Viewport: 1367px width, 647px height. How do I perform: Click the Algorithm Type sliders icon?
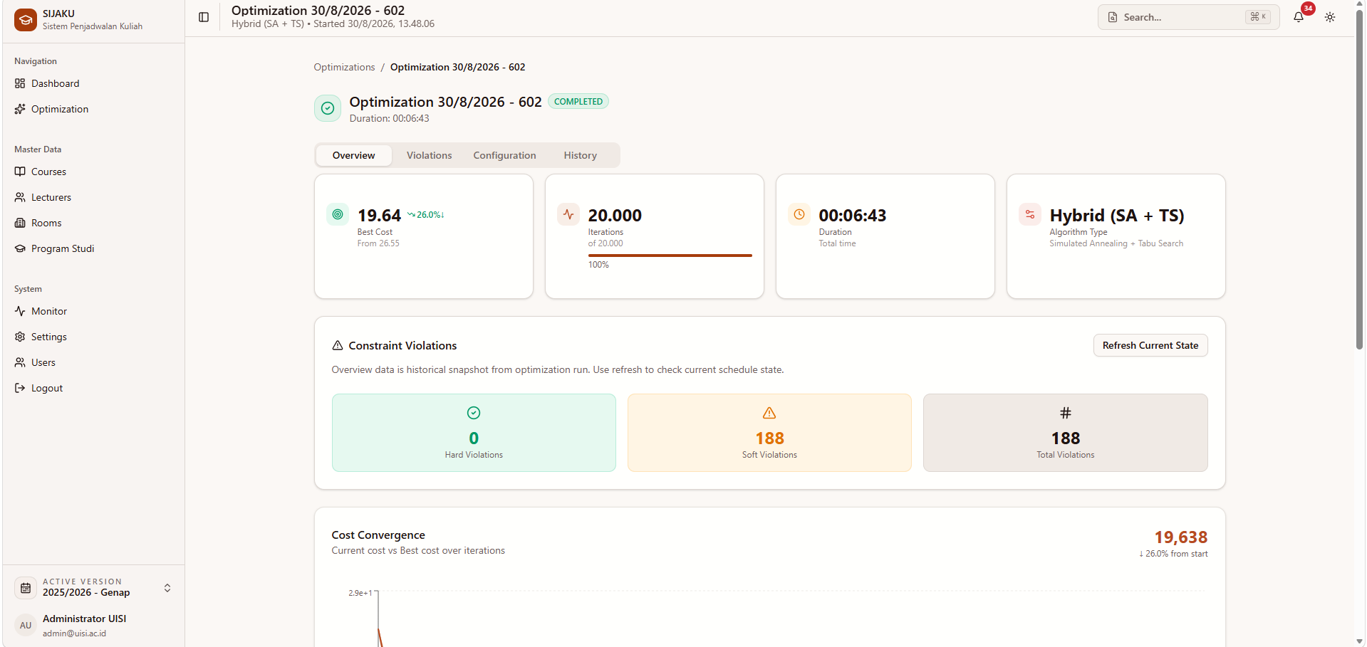(x=1030, y=214)
